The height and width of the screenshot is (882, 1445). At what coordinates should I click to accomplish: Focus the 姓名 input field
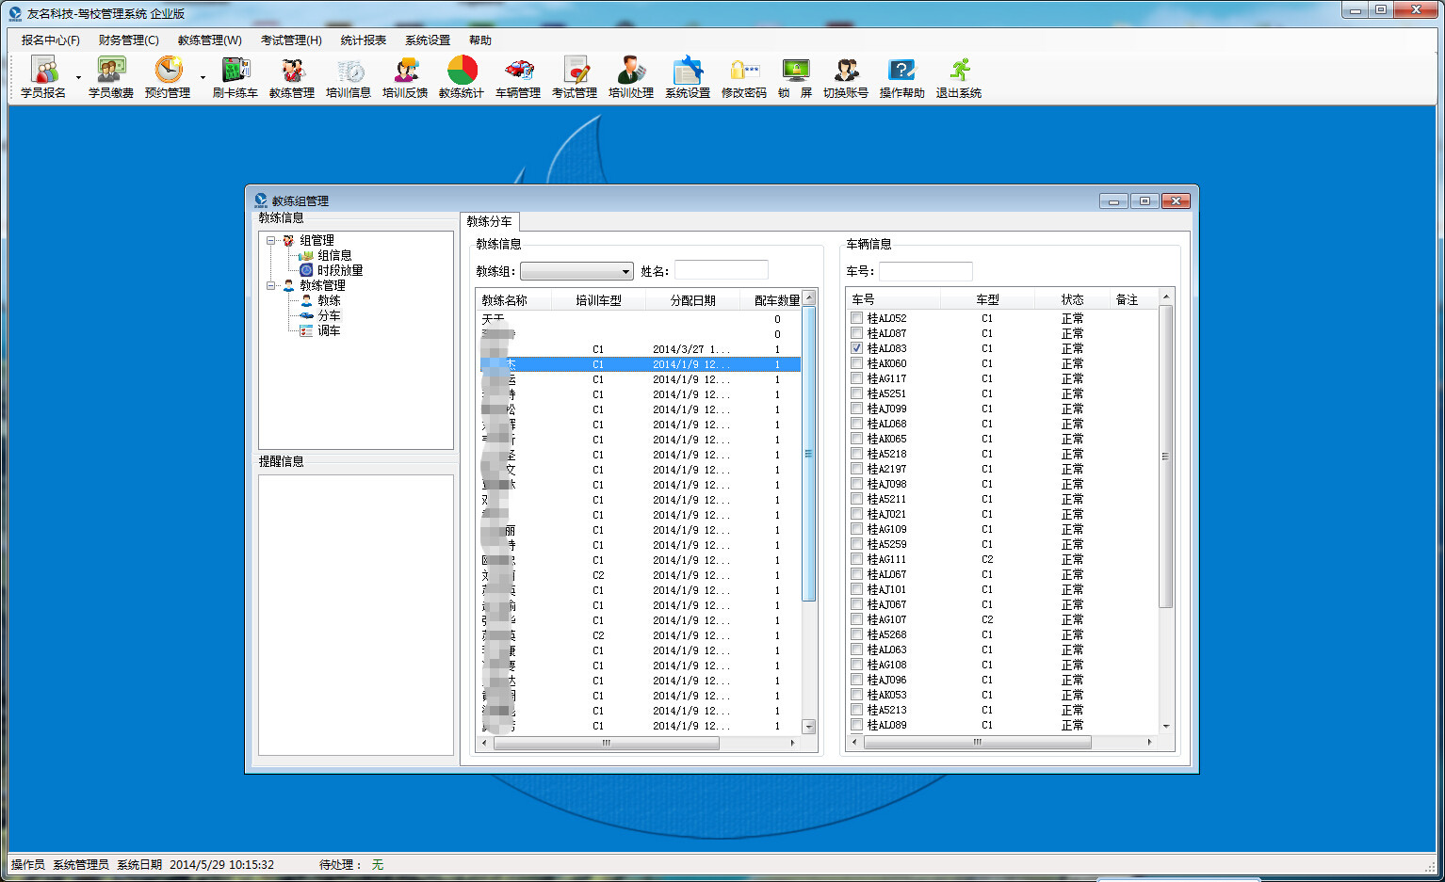pos(722,271)
